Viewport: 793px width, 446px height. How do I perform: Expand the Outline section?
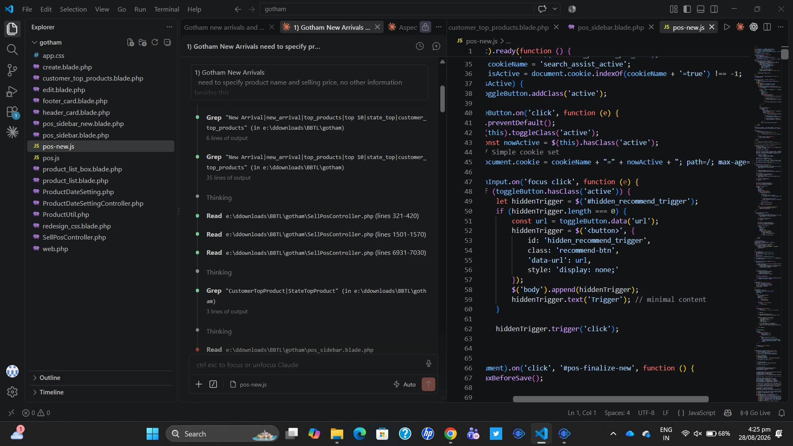click(50, 377)
